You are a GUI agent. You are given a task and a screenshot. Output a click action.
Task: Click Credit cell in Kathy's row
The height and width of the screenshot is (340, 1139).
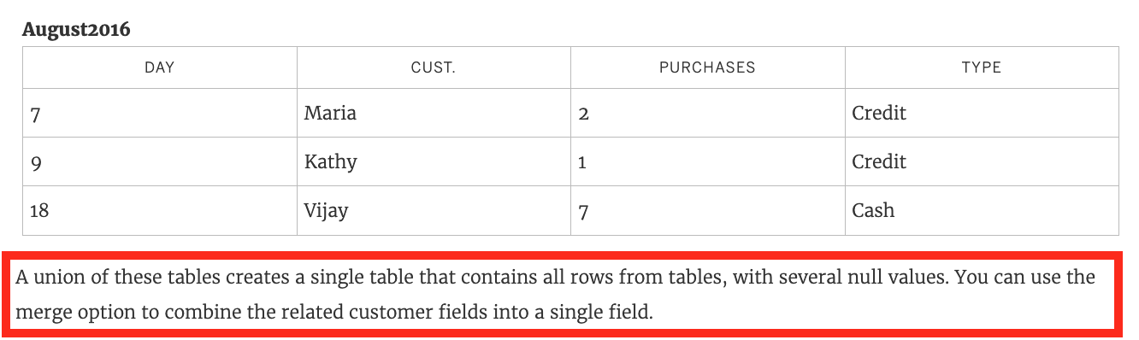(982, 161)
